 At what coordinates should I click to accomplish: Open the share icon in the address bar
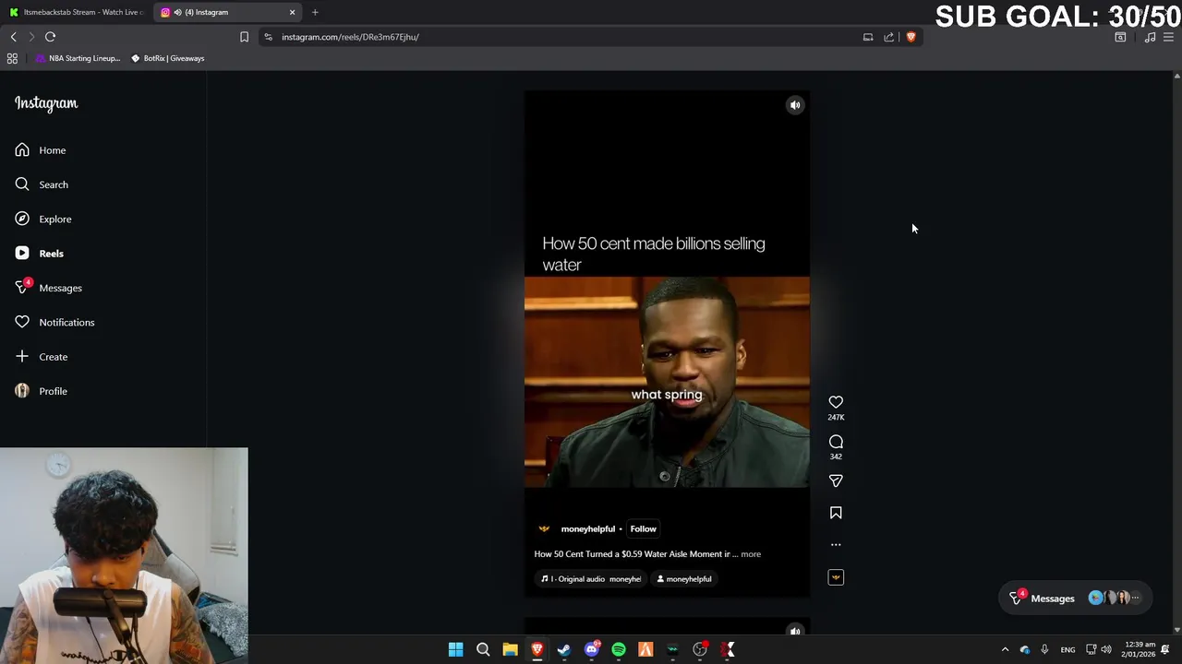pyautogui.click(x=889, y=37)
